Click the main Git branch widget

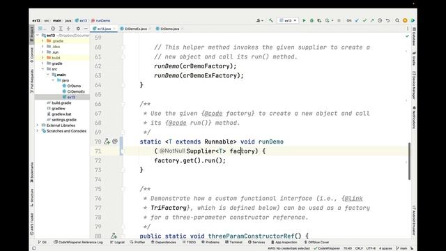point(401,248)
